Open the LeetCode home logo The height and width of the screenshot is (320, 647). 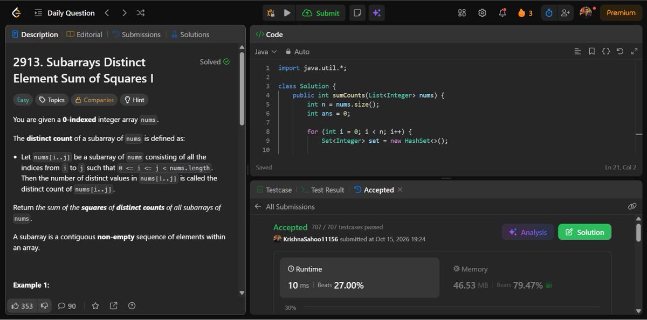click(17, 13)
